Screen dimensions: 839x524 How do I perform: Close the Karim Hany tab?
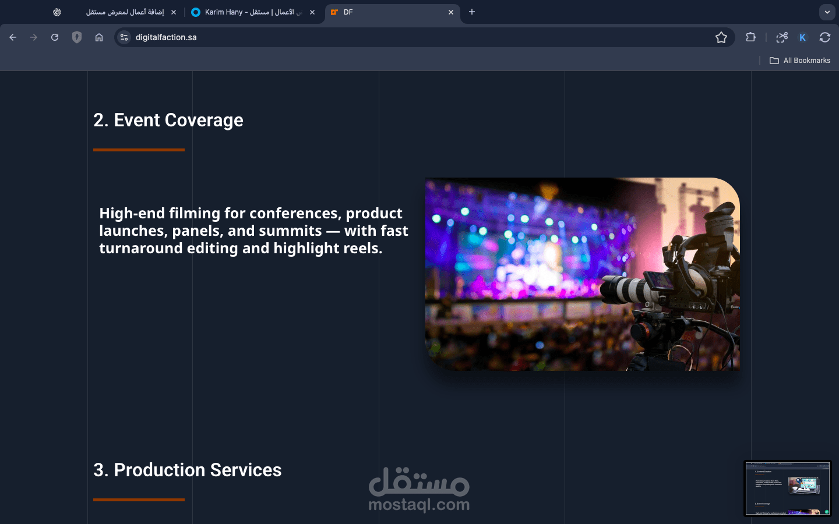pyautogui.click(x=312, y=12)
